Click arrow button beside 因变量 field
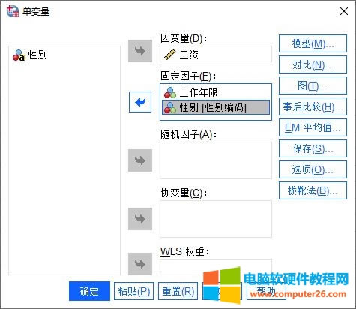 [x=140, y=51]
